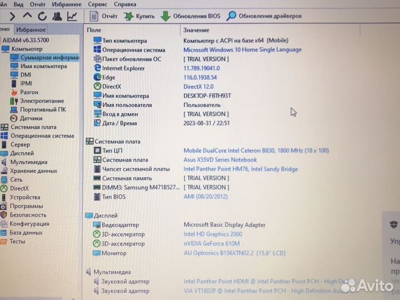The image size is (400, 300).
Task: Open the 11.789.19041.0 Internet Explorer link
Action: click(202, 68)
